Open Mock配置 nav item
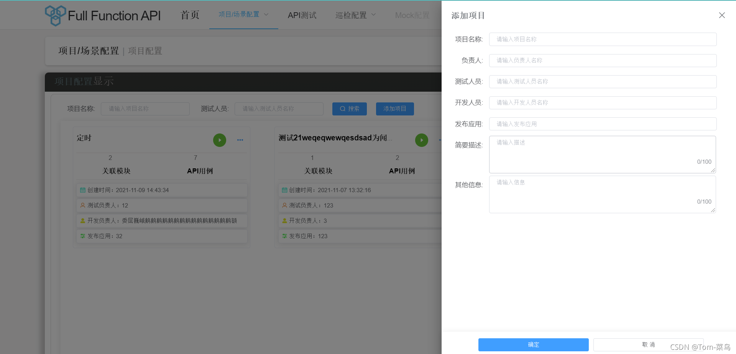 coord(412,15)
